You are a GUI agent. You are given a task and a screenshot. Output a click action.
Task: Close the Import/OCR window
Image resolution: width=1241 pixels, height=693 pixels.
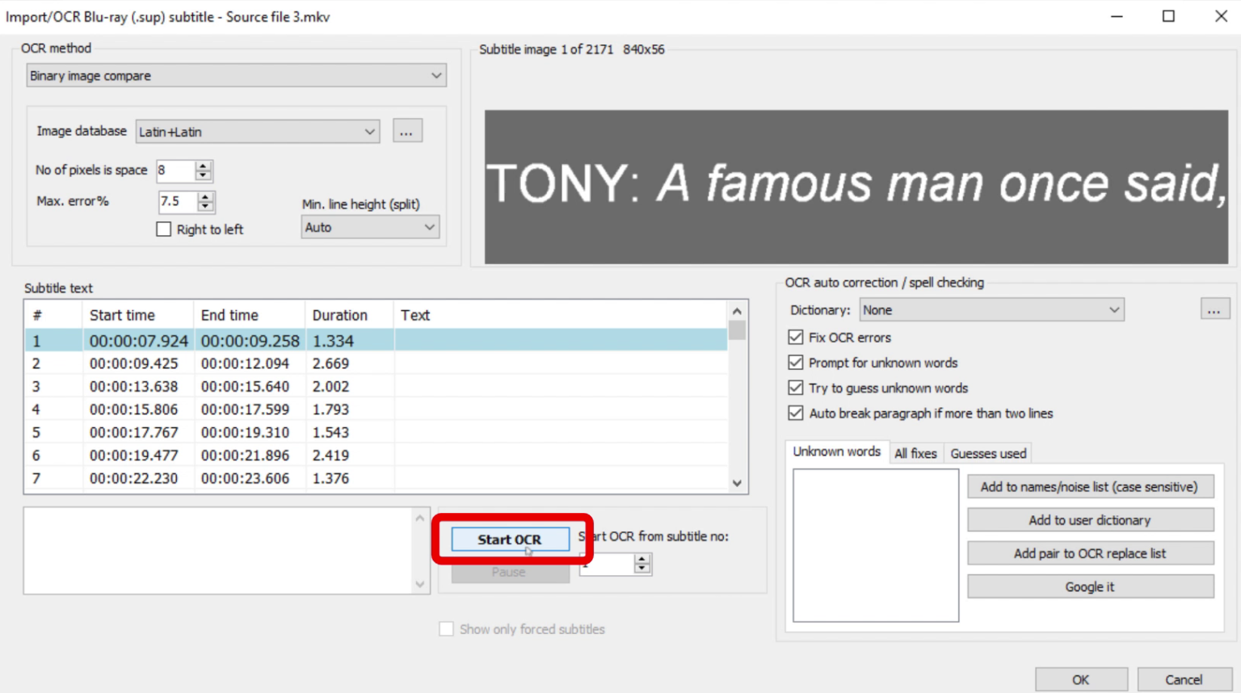pos(1221,16)
